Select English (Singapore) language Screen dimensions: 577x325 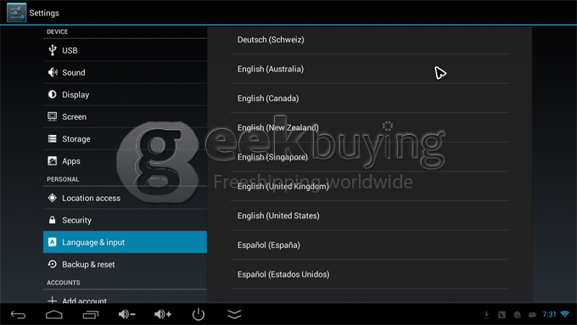(x=369, y=157)
